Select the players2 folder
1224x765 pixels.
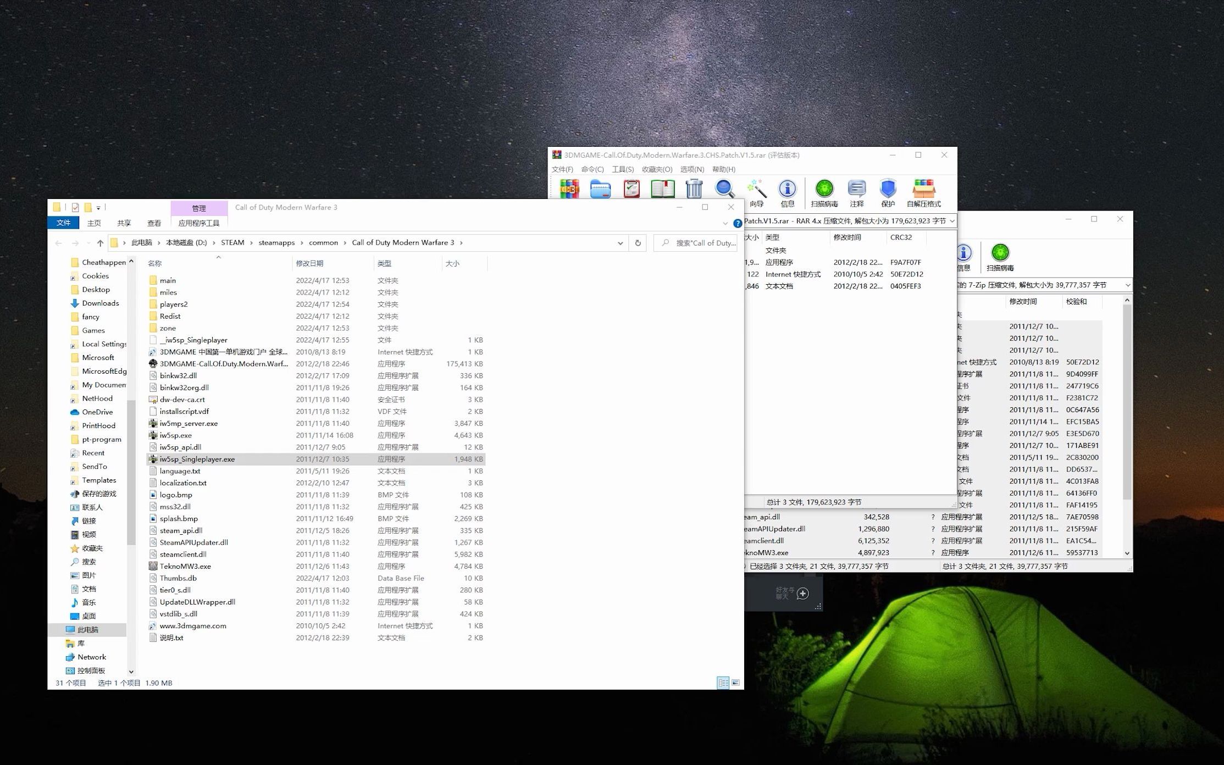click(315, 304)
